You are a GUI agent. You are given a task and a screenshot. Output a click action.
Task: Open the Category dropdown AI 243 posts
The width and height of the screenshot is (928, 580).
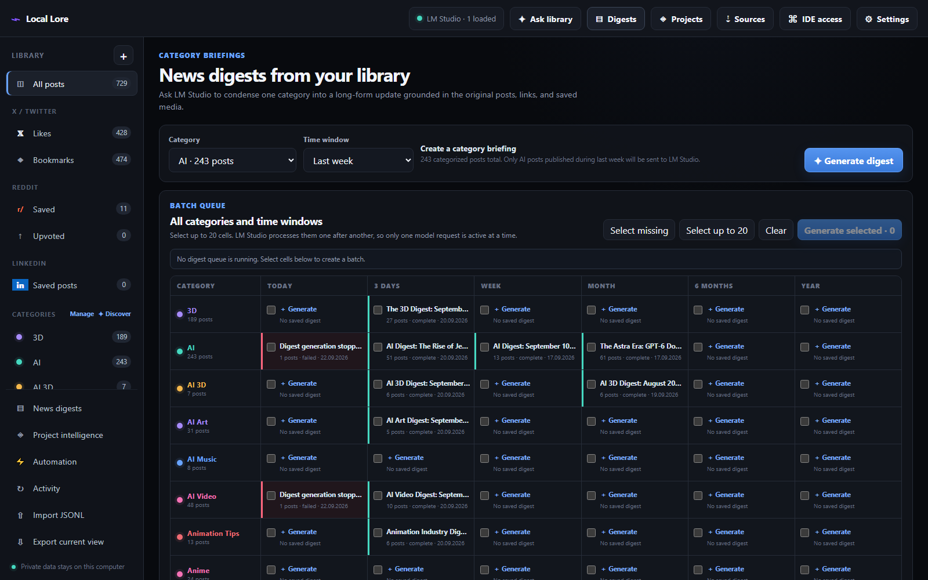(x=233, y=161)
